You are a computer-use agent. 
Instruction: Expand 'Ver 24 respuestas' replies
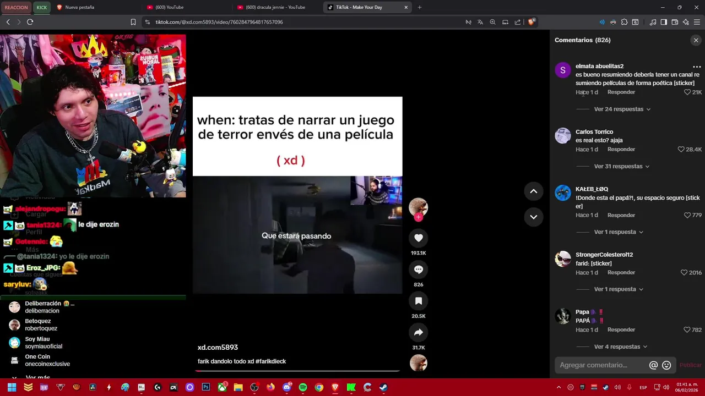point(622,109)
